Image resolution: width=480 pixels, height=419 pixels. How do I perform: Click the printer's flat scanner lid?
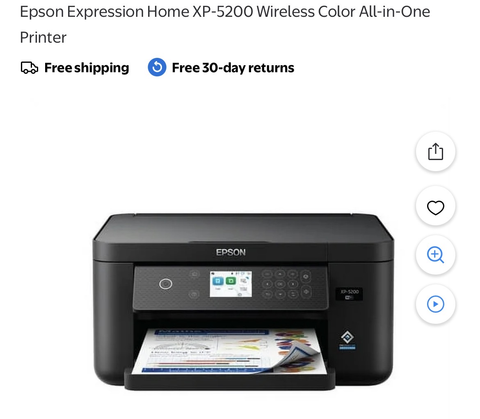pyautogui.click(x=243, y=228)
